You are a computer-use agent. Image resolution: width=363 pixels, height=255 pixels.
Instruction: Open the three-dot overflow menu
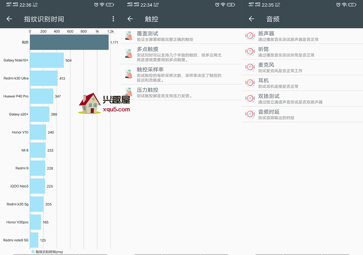(x=113, y=19)
